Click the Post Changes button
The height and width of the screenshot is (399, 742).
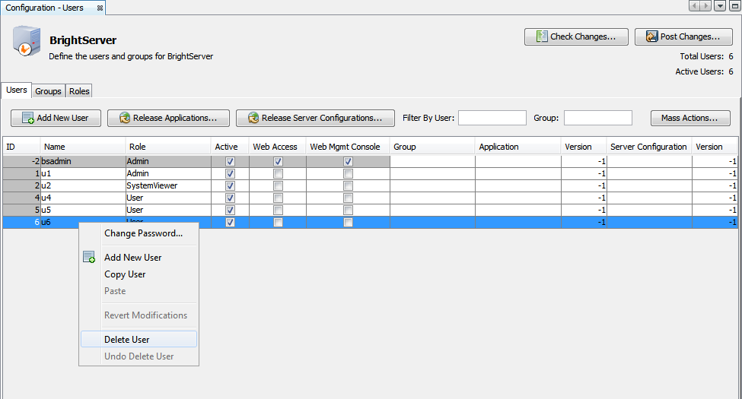coord(683,36)
